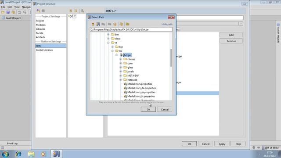
Task: Open the View menu
Action: tap(17, 7)
